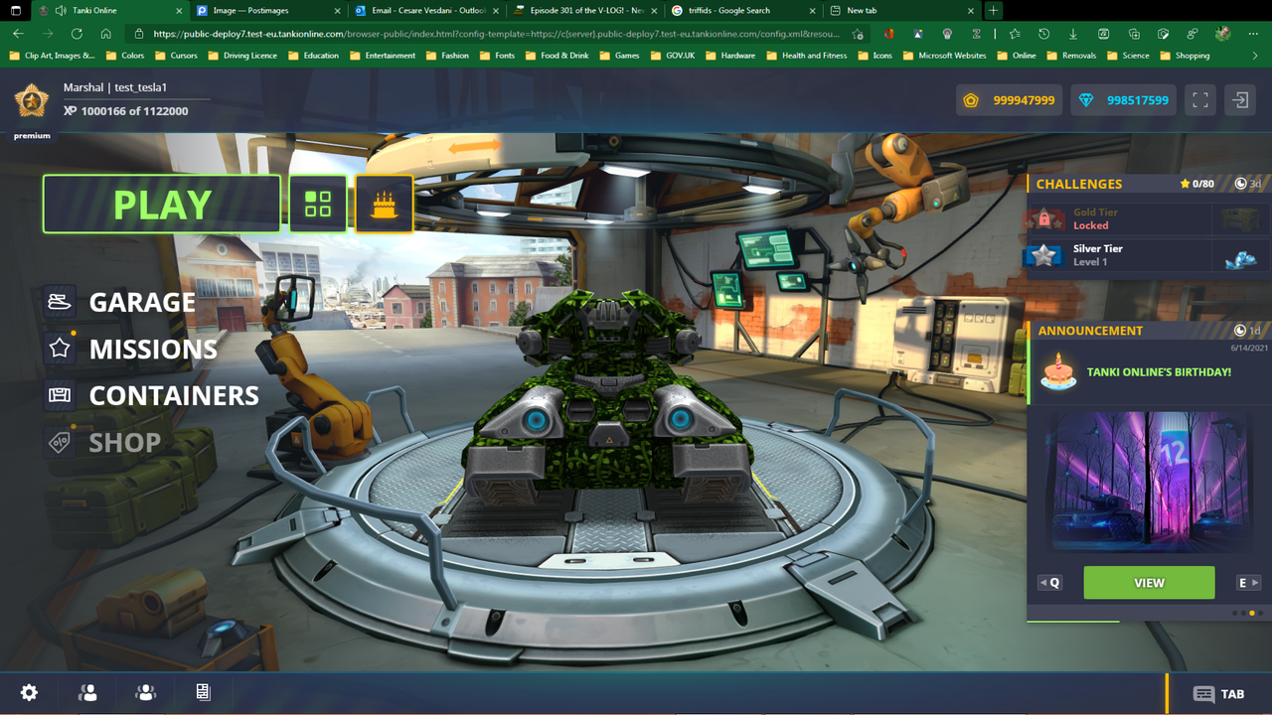Open the GARAGE menu
The height and width of the screenshot is (715, 1272).
(142, 302)
